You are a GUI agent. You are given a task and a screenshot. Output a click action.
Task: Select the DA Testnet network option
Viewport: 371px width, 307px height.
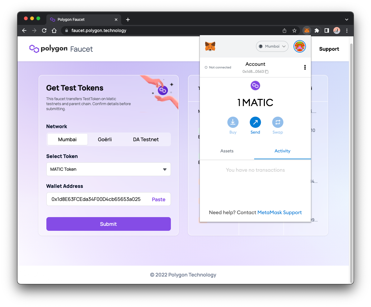point(146,139)
